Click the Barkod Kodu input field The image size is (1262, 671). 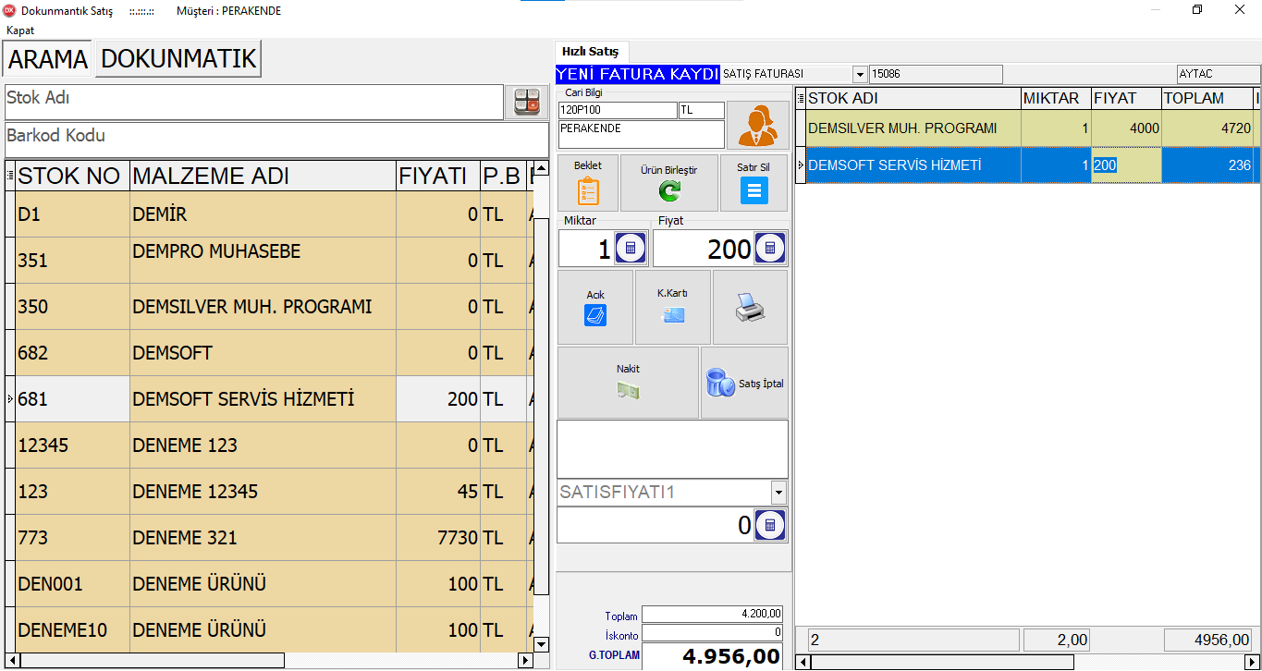(276, 140)
